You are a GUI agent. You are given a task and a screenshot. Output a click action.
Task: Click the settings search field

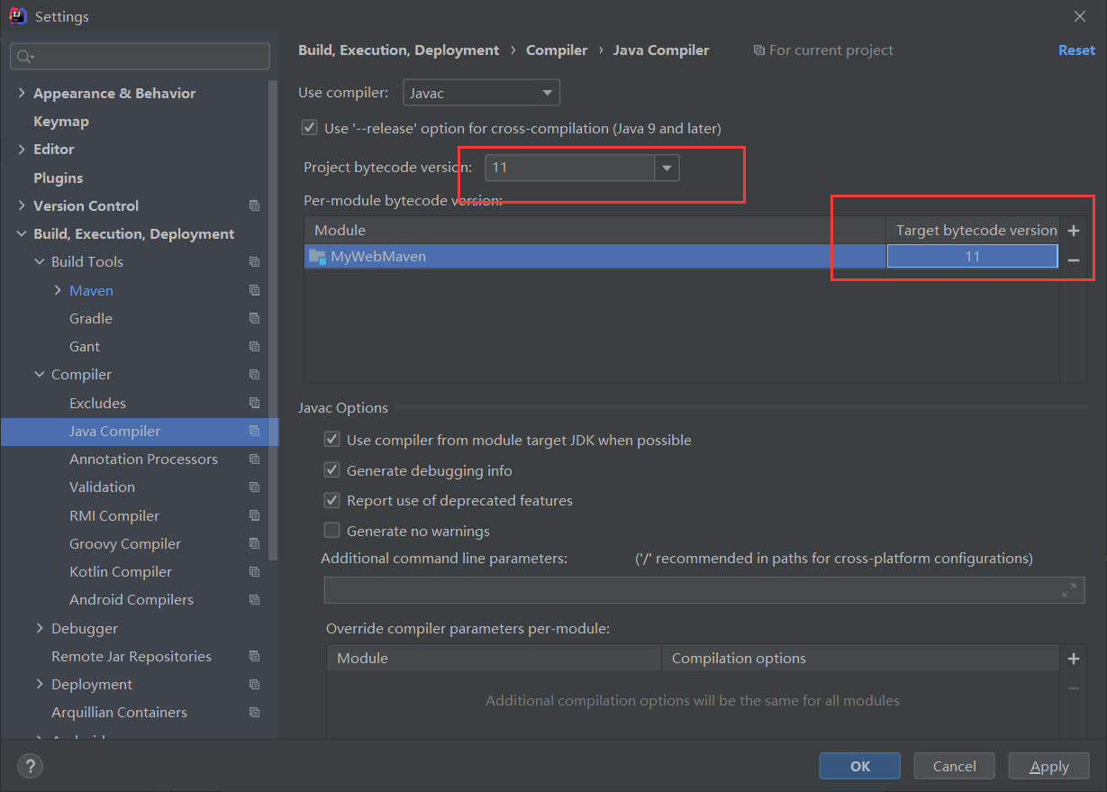point(140,56)
